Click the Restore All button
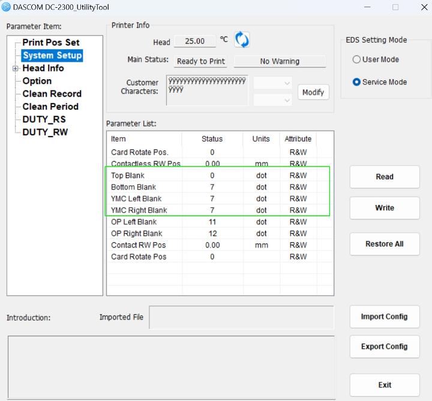432x401 pixels. point(384,244)
